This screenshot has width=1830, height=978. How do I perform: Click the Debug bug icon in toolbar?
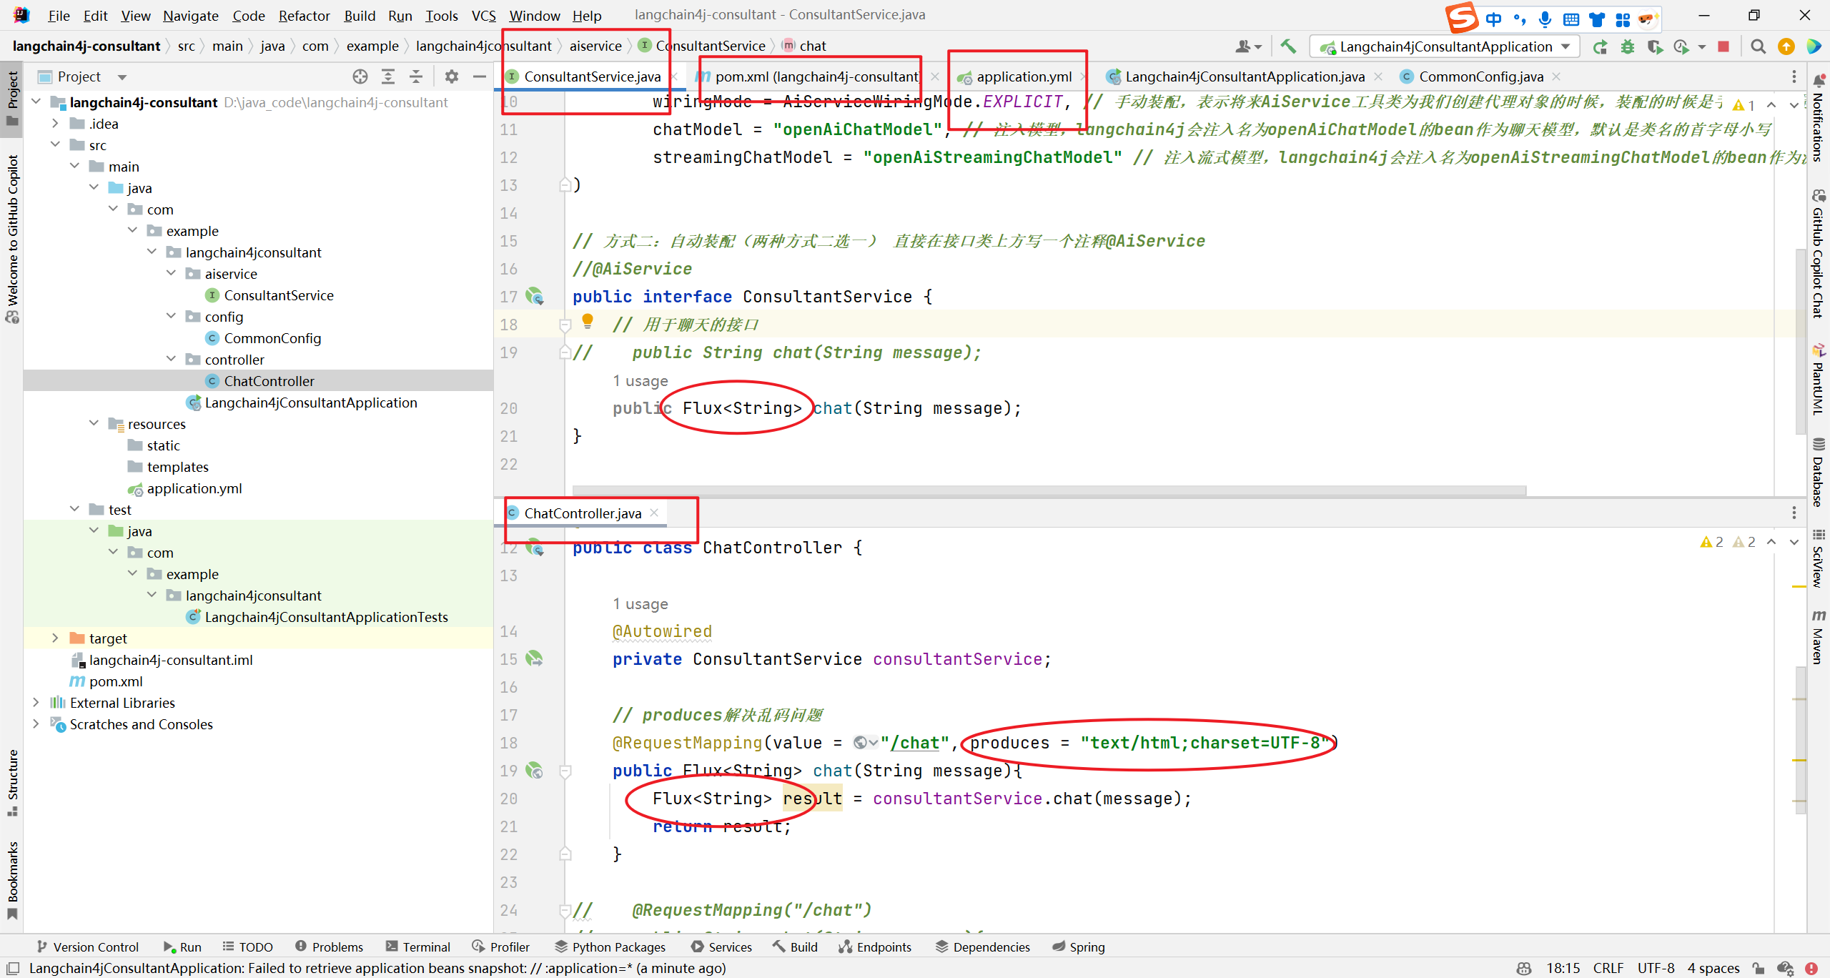tap(1628, 46)
